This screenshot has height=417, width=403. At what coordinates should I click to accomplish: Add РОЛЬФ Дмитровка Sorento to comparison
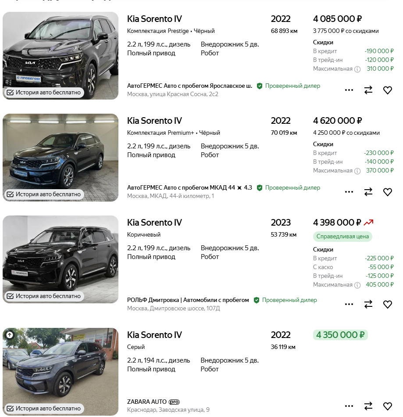[x=368, y=305]
